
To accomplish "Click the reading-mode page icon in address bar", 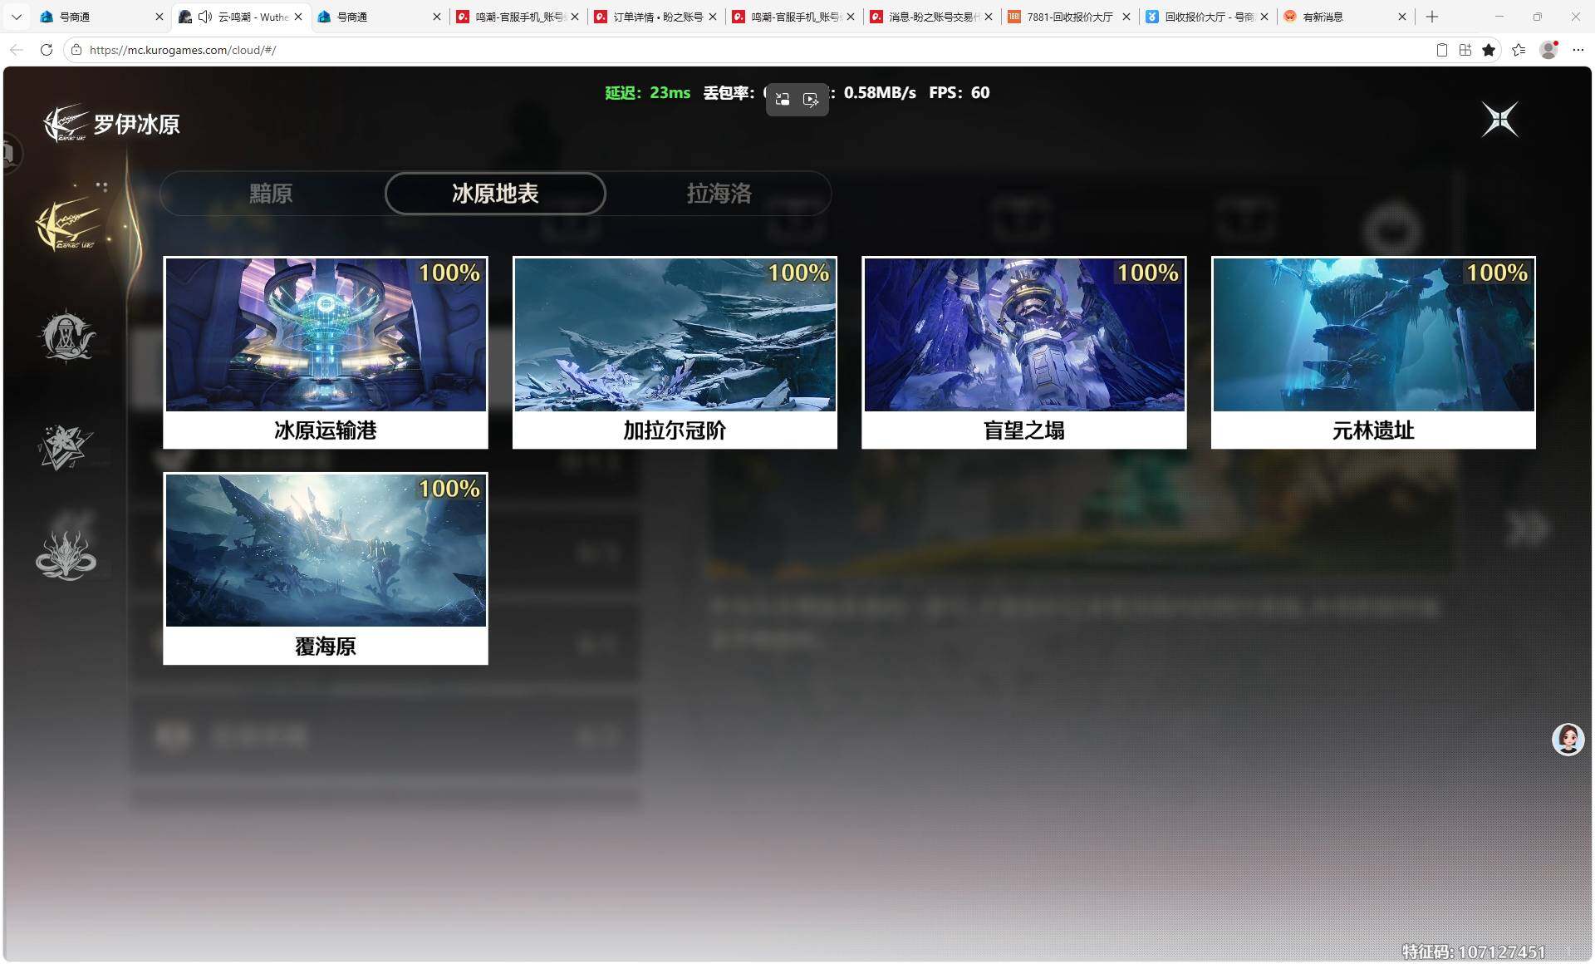I will [1442, 50].
